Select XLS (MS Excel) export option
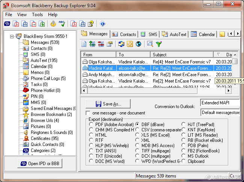 click(x=137, y=135)
